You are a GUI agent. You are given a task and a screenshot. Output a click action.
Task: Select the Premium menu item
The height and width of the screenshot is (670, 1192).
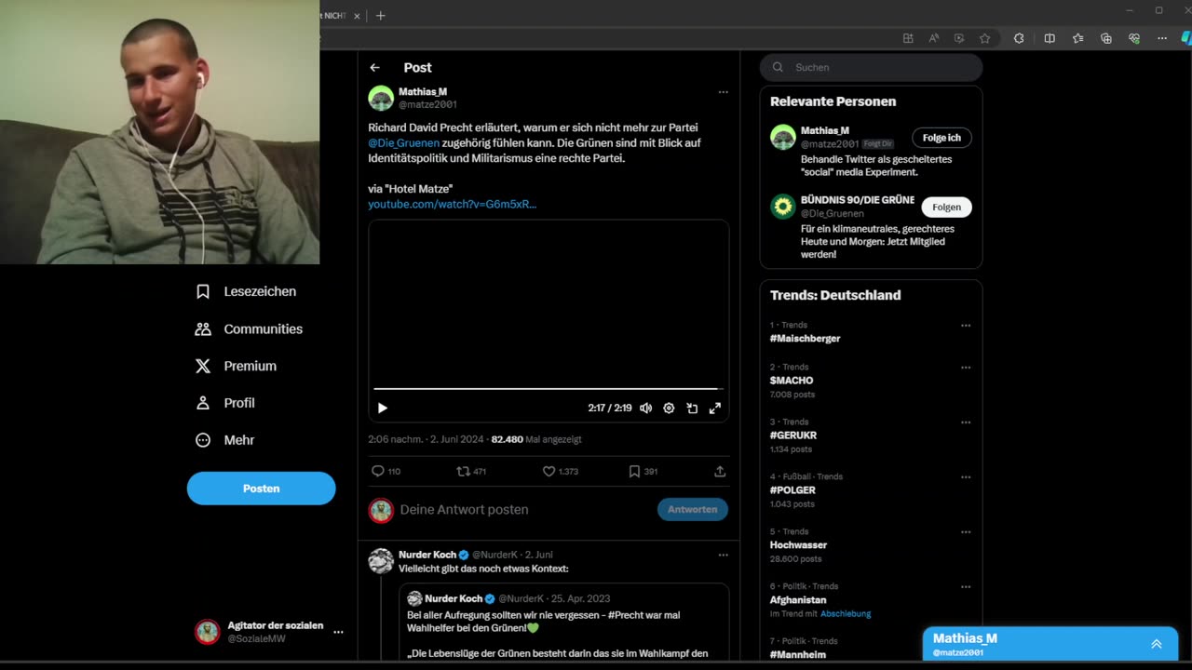250,366
